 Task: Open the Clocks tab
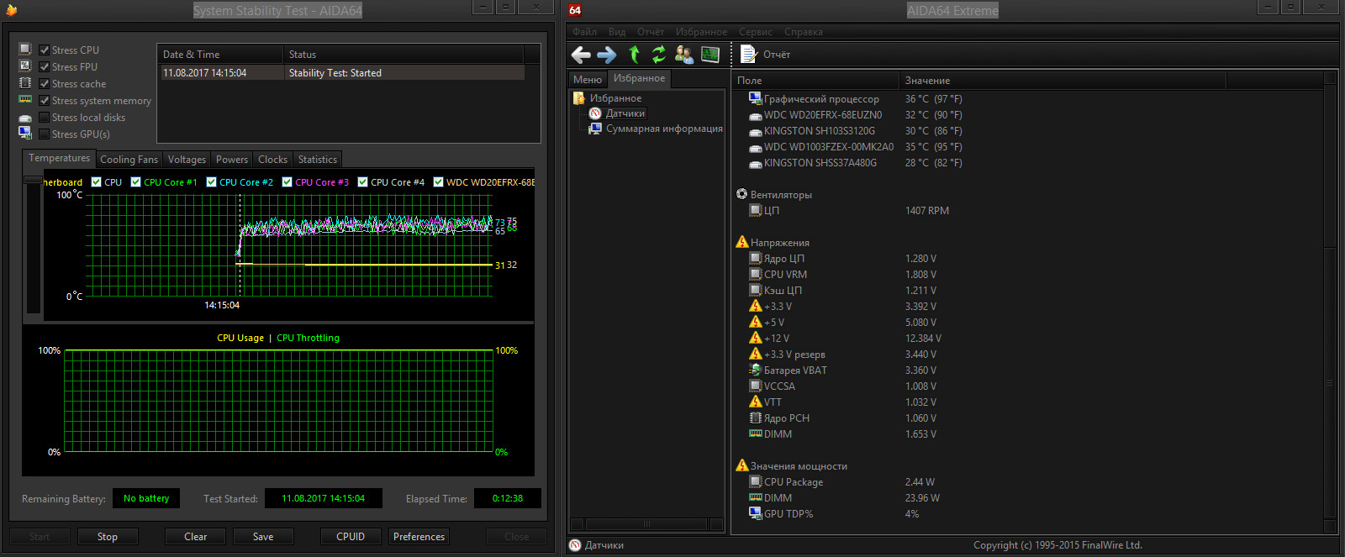click(272, 159)
